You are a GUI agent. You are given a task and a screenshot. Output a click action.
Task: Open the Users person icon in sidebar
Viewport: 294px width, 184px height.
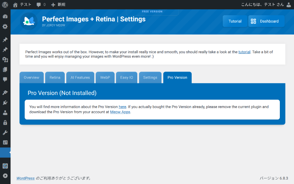click(x=5, y=112)
